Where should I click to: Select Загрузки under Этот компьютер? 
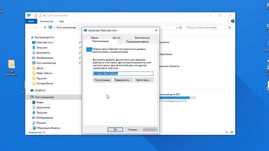[42, 112]
